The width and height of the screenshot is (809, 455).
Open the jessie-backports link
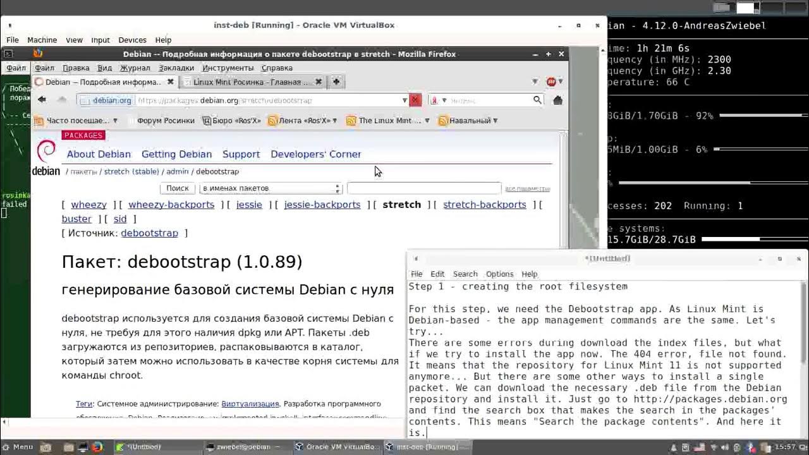pos(322,205)
